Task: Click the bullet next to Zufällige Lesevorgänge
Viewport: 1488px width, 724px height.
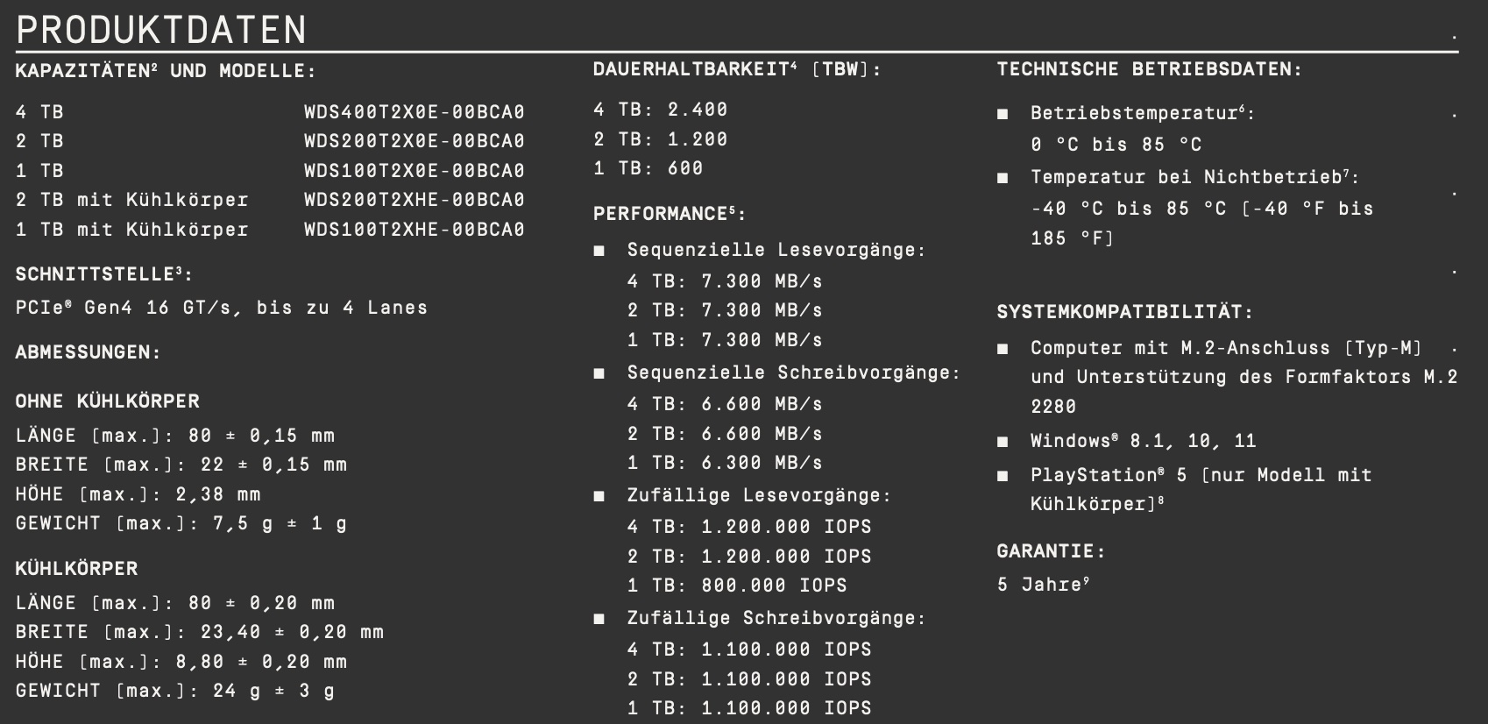Action: (x=599, y=497)
